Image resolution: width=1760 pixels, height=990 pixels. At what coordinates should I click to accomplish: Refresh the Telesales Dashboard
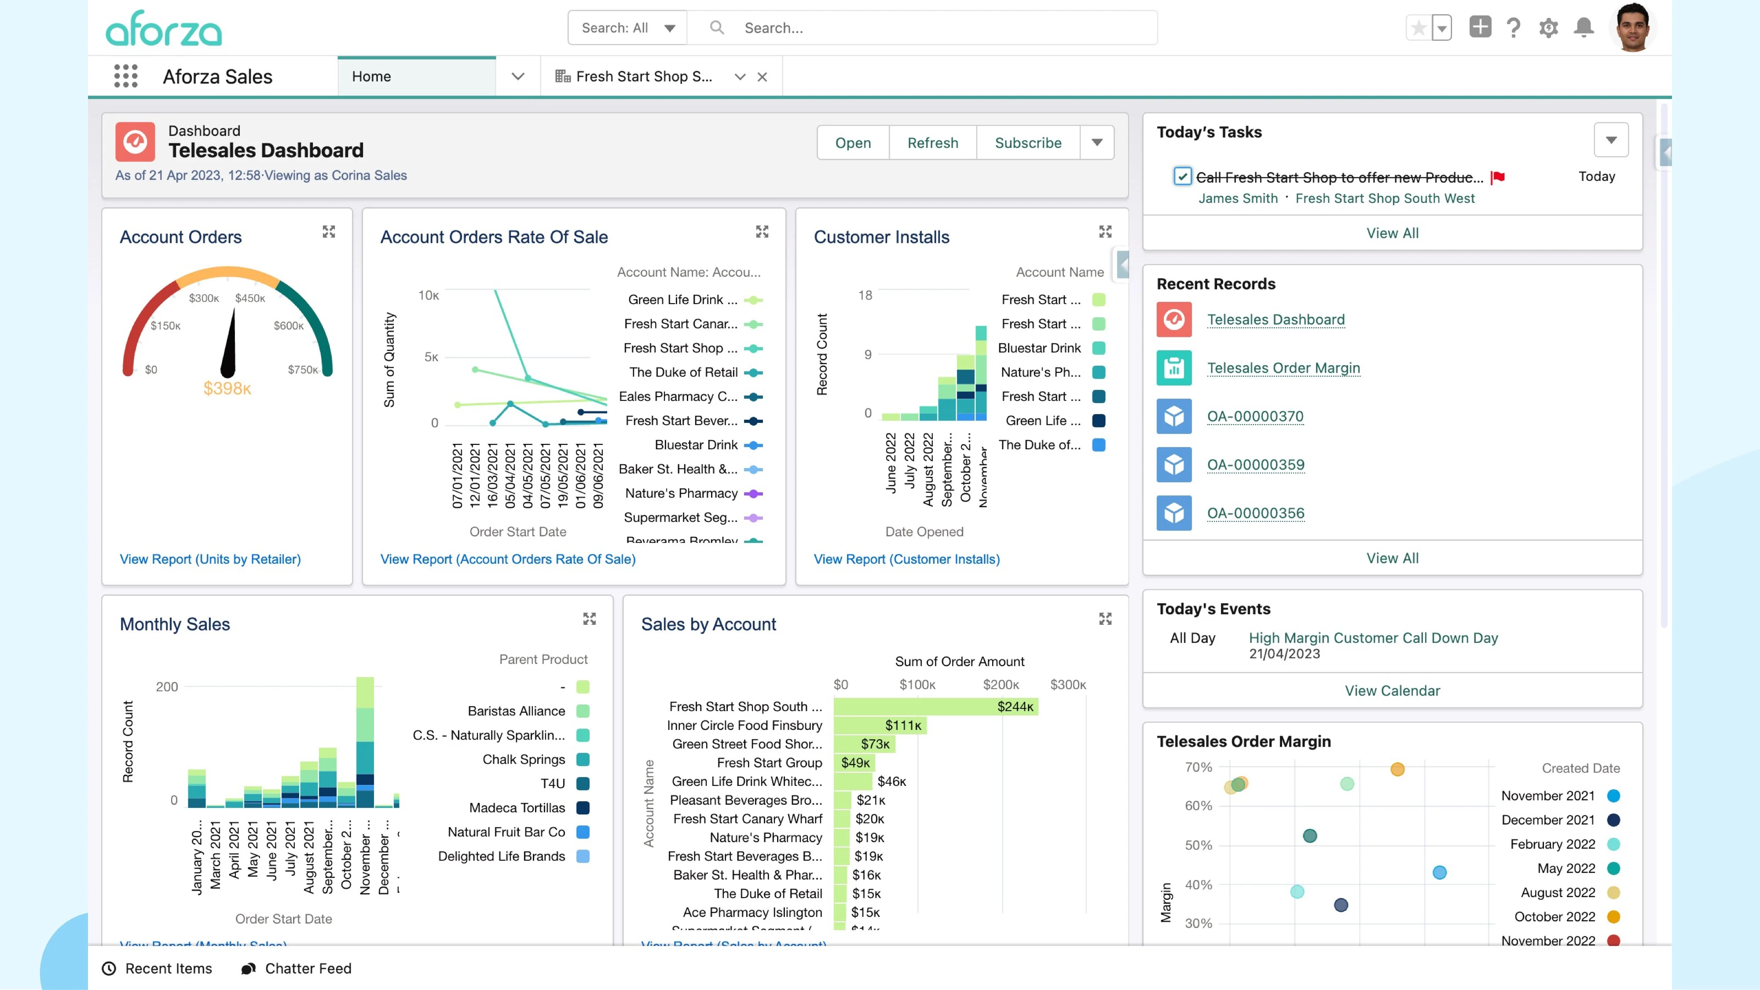pos(933,142)
